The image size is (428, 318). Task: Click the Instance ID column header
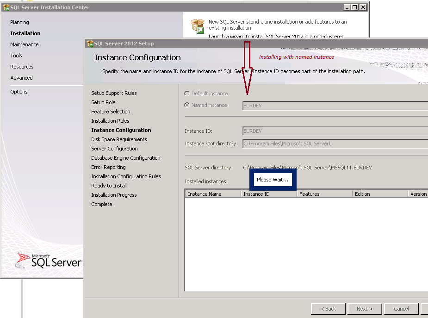[x=269, y=194]
